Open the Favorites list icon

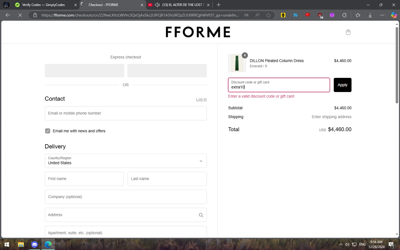click(358, 15)
